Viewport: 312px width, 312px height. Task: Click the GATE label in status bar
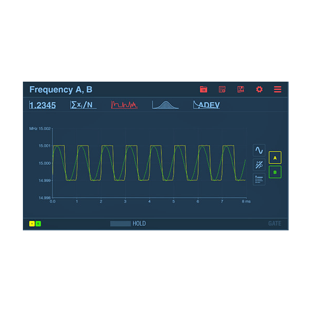(x=275, y=224)
